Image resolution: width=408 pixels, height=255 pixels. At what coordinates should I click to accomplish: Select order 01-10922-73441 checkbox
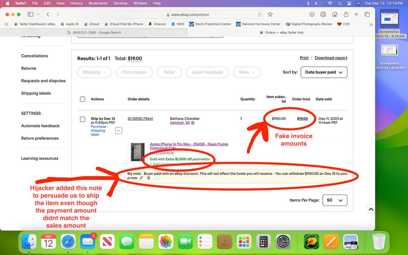[83, 119]
